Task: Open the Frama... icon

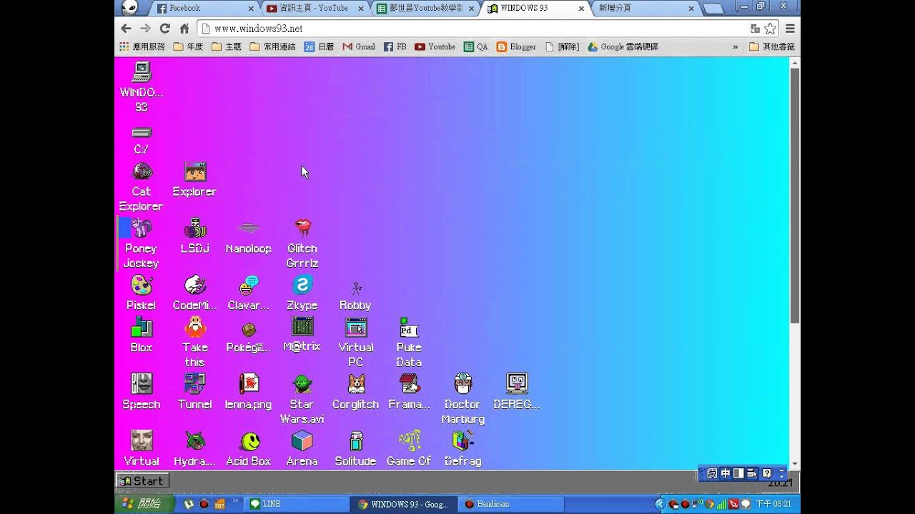Action: pyautogui.click(x=409, y=384)
